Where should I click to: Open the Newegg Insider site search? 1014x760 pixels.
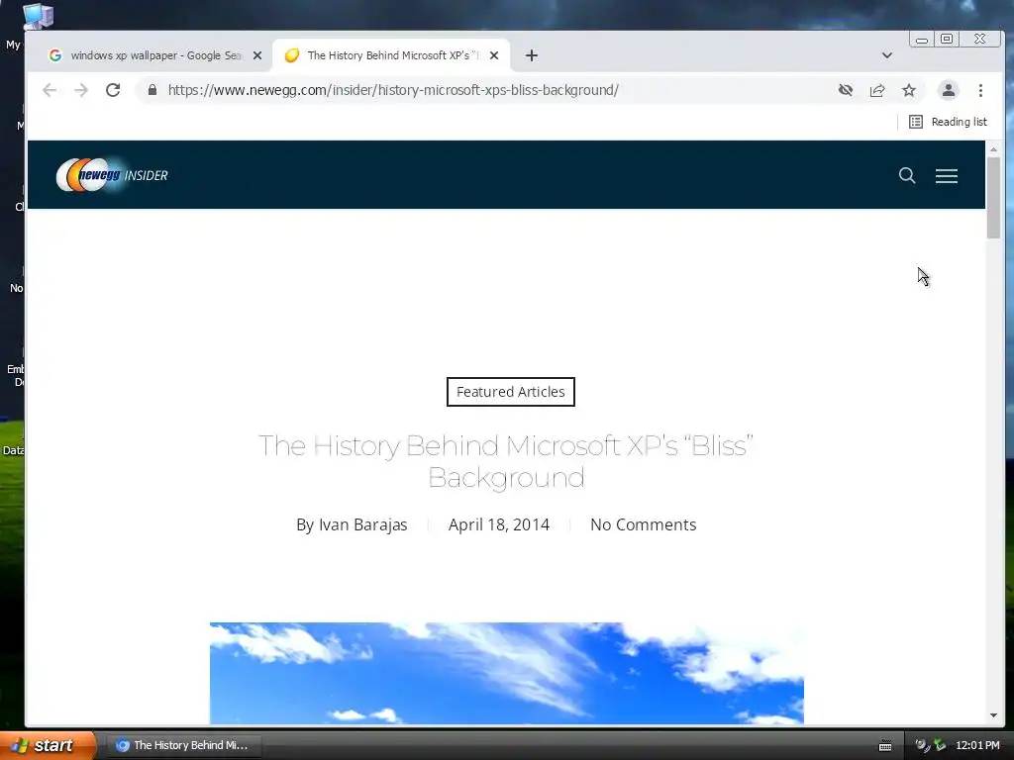pyautogui.click(x=907, y=175)
